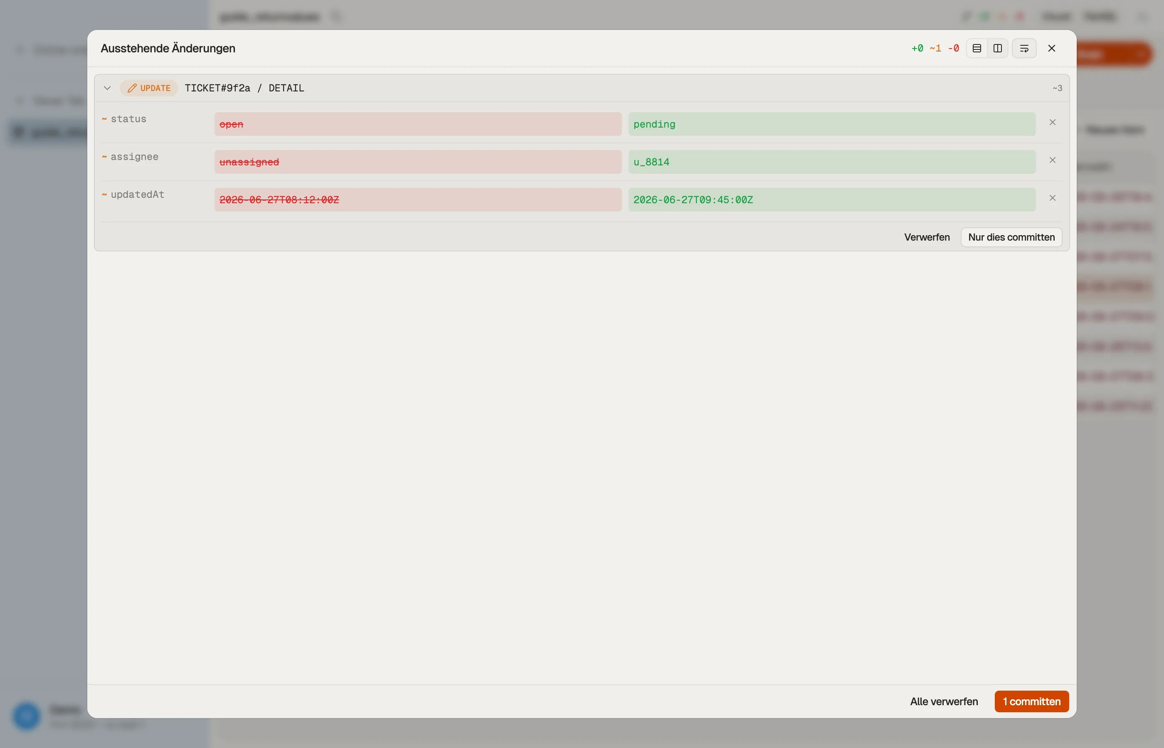Click the ~1 modified counter
The width and height of the screenshot is (1164, 748).
tap(935, 48)
